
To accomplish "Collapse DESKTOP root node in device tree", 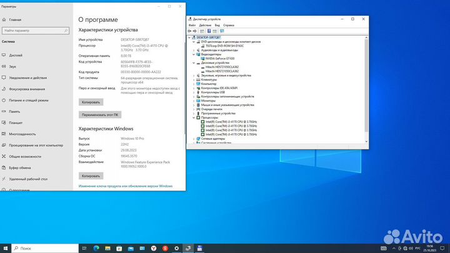I will (x=189, y=37).
